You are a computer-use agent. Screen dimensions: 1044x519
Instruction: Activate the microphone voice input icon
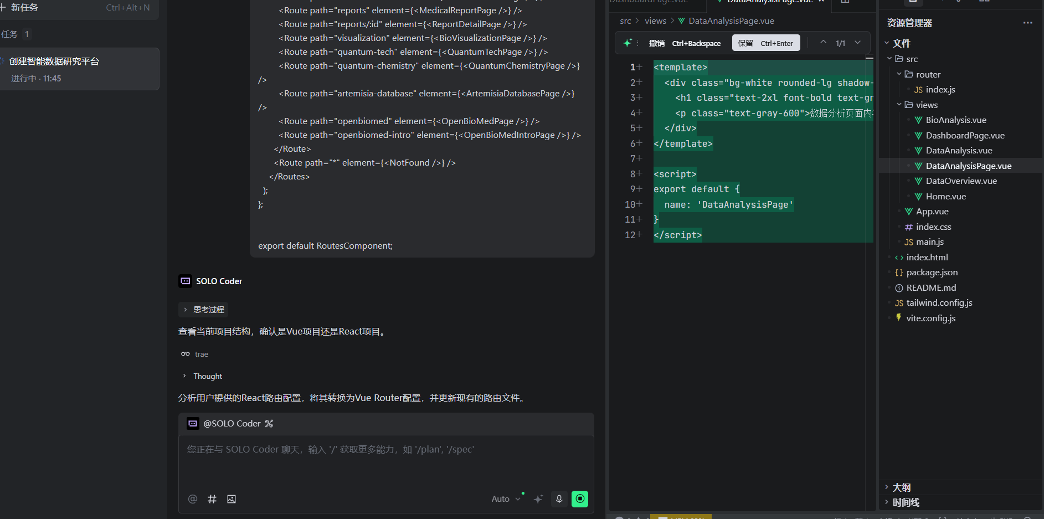coord(559,499)
